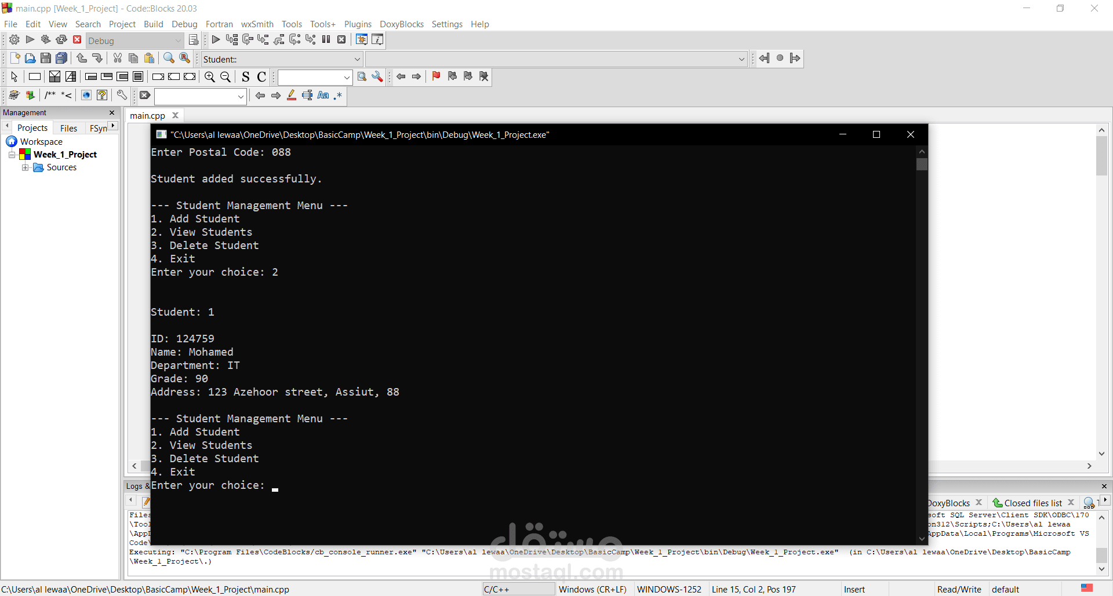Cut selection using the scissors icon
The width and height of the screenshot is (1113, 596).
118,58
